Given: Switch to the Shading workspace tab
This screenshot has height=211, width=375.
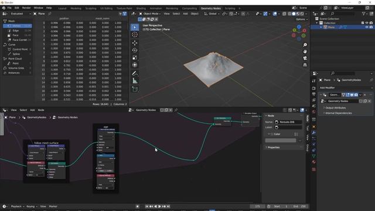Looking at the screenshot, I should 141,8.
